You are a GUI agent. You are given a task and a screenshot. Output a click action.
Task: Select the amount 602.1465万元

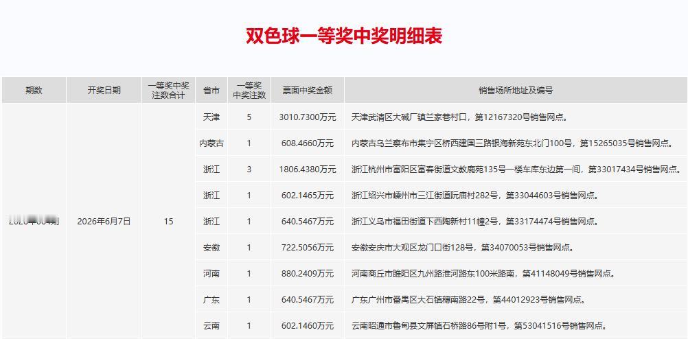pyautogui.click(x=308, y=196)
